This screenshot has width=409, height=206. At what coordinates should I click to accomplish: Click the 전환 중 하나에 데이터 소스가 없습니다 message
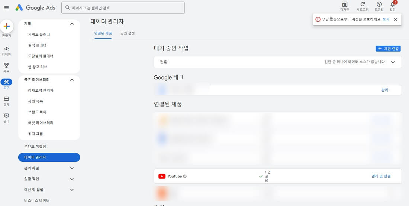click(355, 62)
